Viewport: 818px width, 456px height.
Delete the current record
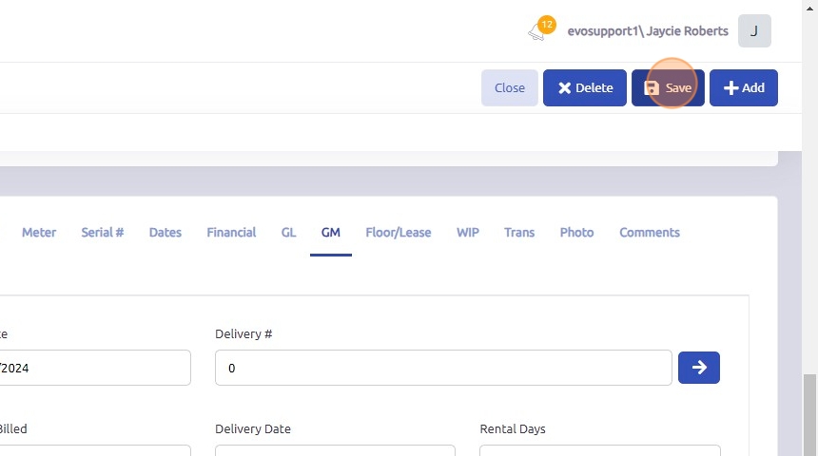pos(585,88)
